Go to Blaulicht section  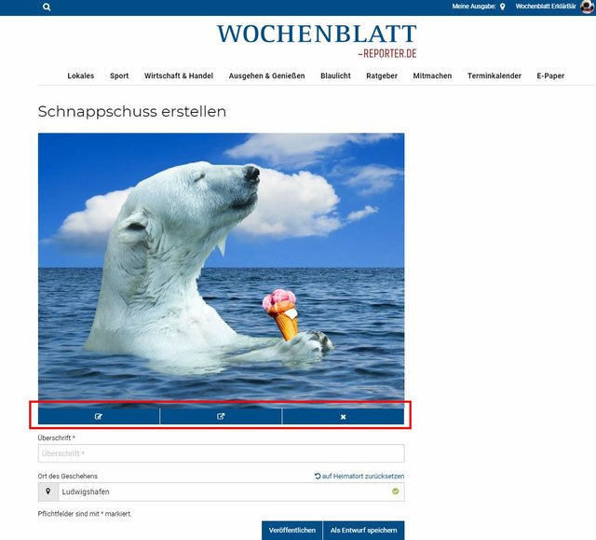click(335, 76)
